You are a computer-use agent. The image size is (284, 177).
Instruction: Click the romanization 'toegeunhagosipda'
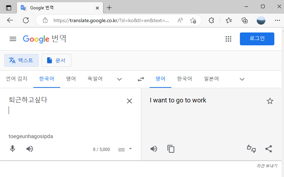click(x=31, y=136)
